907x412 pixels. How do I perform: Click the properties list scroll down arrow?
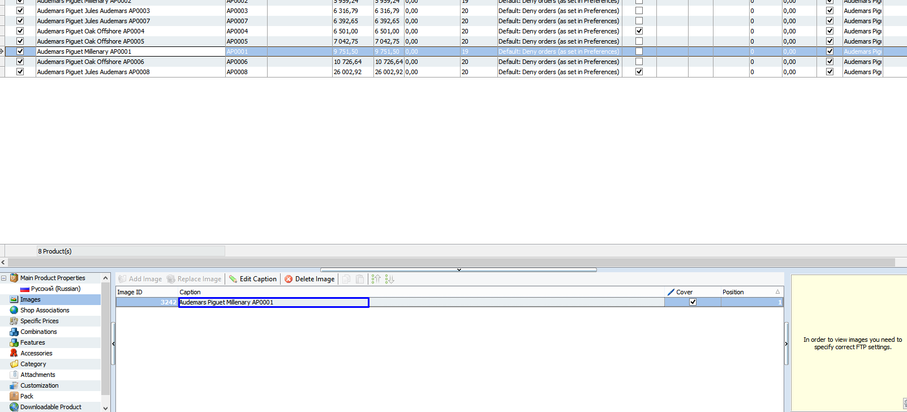(105, 407)
